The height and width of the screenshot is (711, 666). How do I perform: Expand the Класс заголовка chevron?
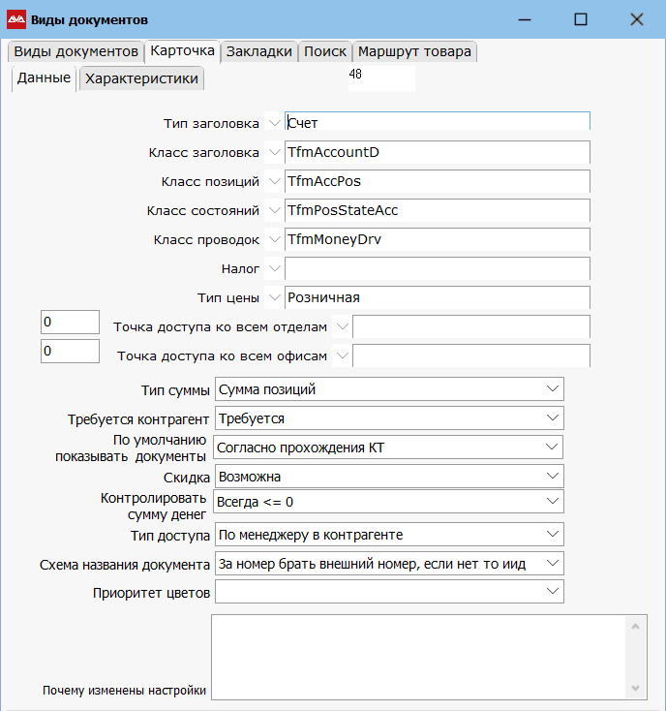coord(274,152)
